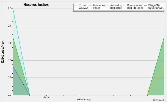
Task: Click the blue Registros line on the chart
Action: (21, 80)
